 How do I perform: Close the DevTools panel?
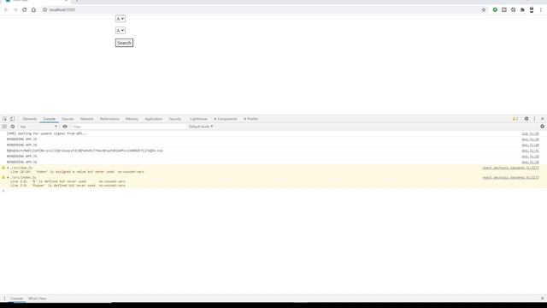pyautogui.click(x=542, y=119)
